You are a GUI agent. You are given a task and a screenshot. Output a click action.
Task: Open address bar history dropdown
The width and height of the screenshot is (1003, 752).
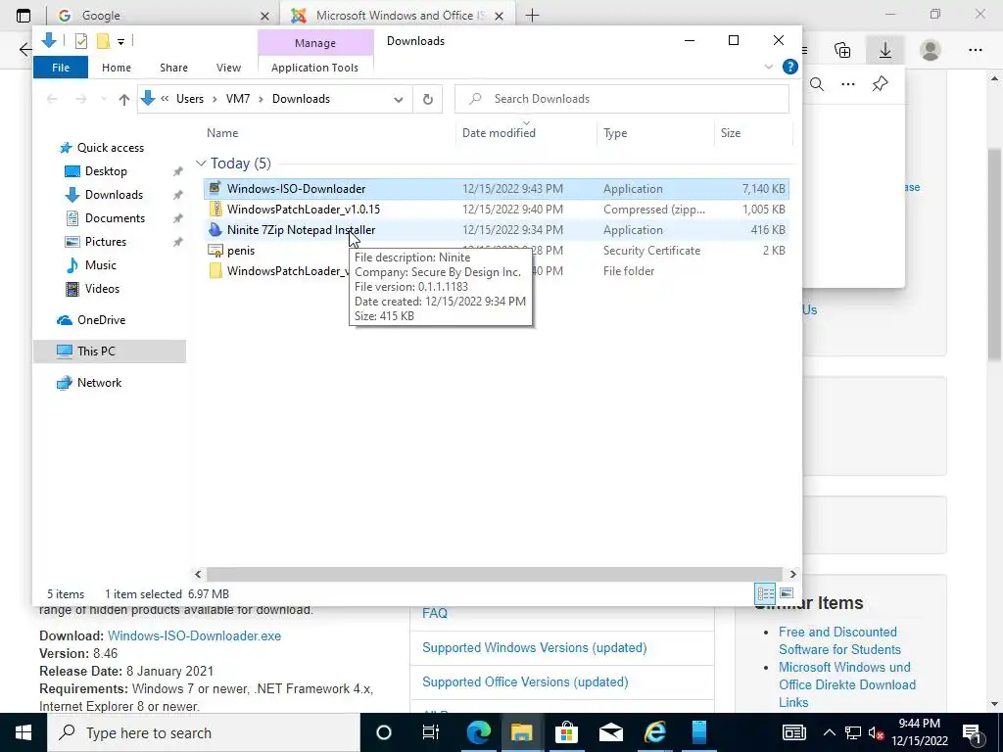click(399, 99)
